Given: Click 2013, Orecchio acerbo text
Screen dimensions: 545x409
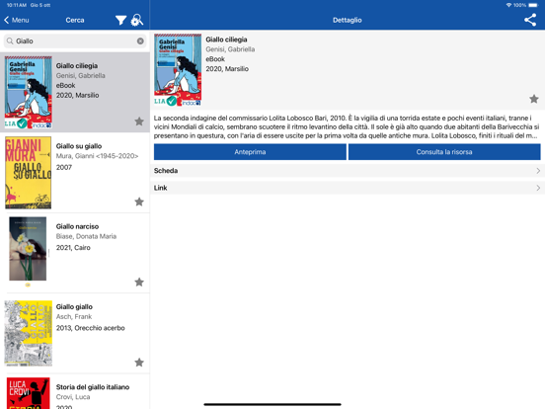Looking at the screenshot, I should (x=91, y=328).
